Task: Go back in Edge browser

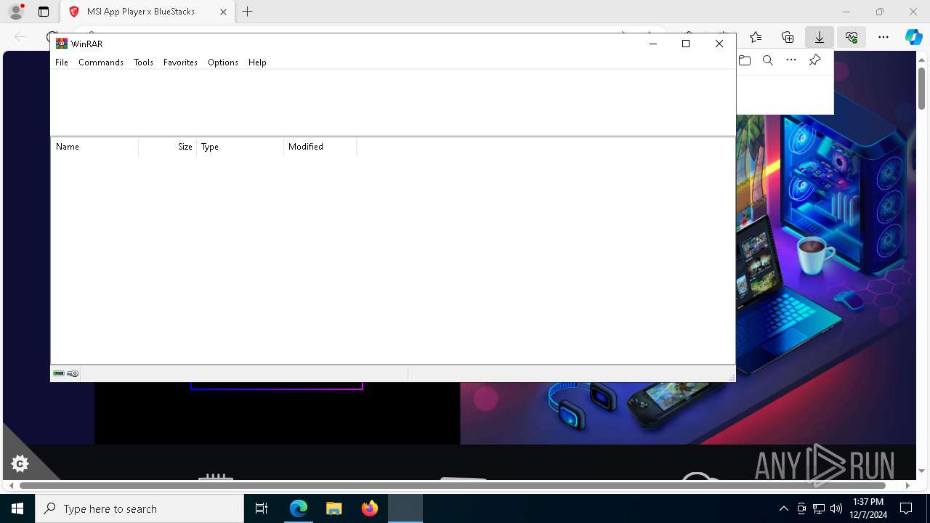Action: click(x=20, y=37)
